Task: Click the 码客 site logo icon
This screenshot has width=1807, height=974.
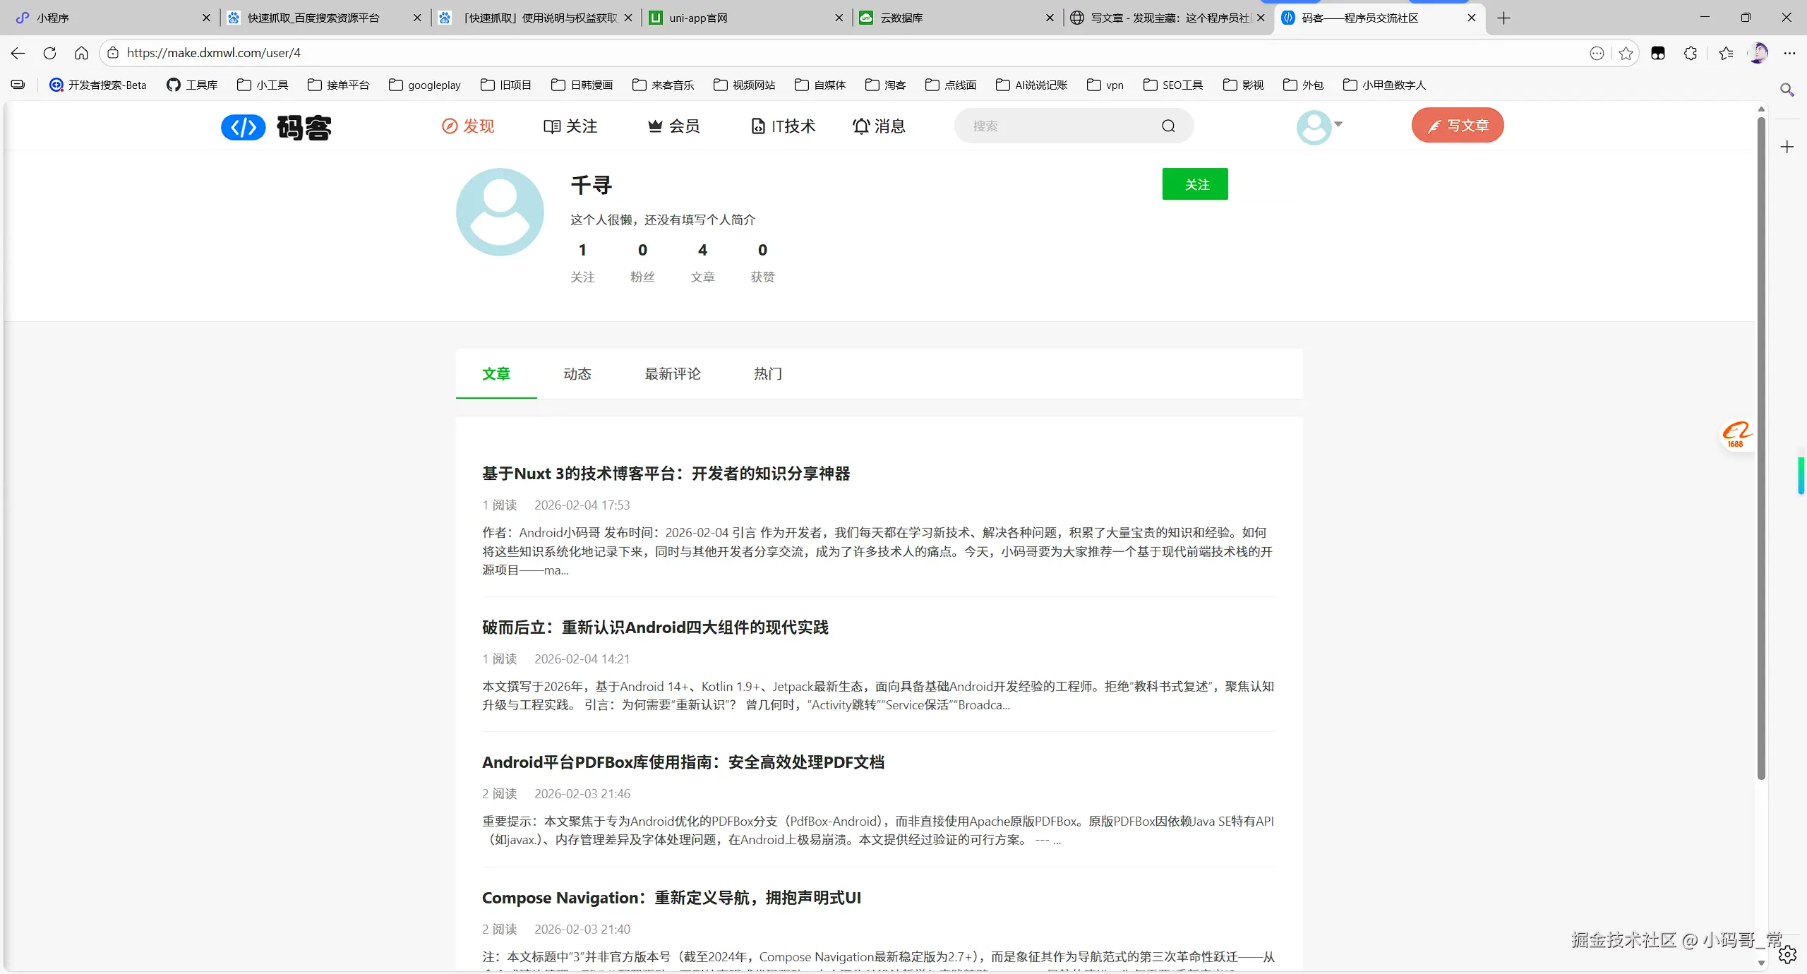Action: point(243,127)
